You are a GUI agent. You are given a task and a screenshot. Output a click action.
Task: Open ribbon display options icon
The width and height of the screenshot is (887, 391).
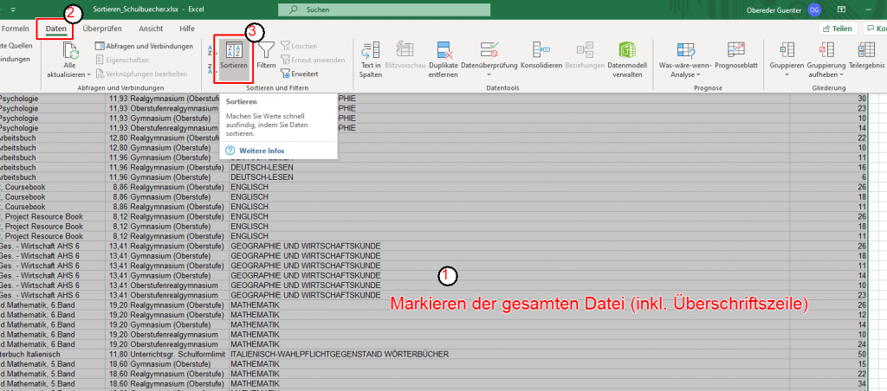coord(841,10)
